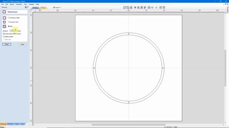Image resolution: width=229 pixels, height=128 pixels.
Task: Click the Offset Vectors header icon
Action: pos(4,12)
